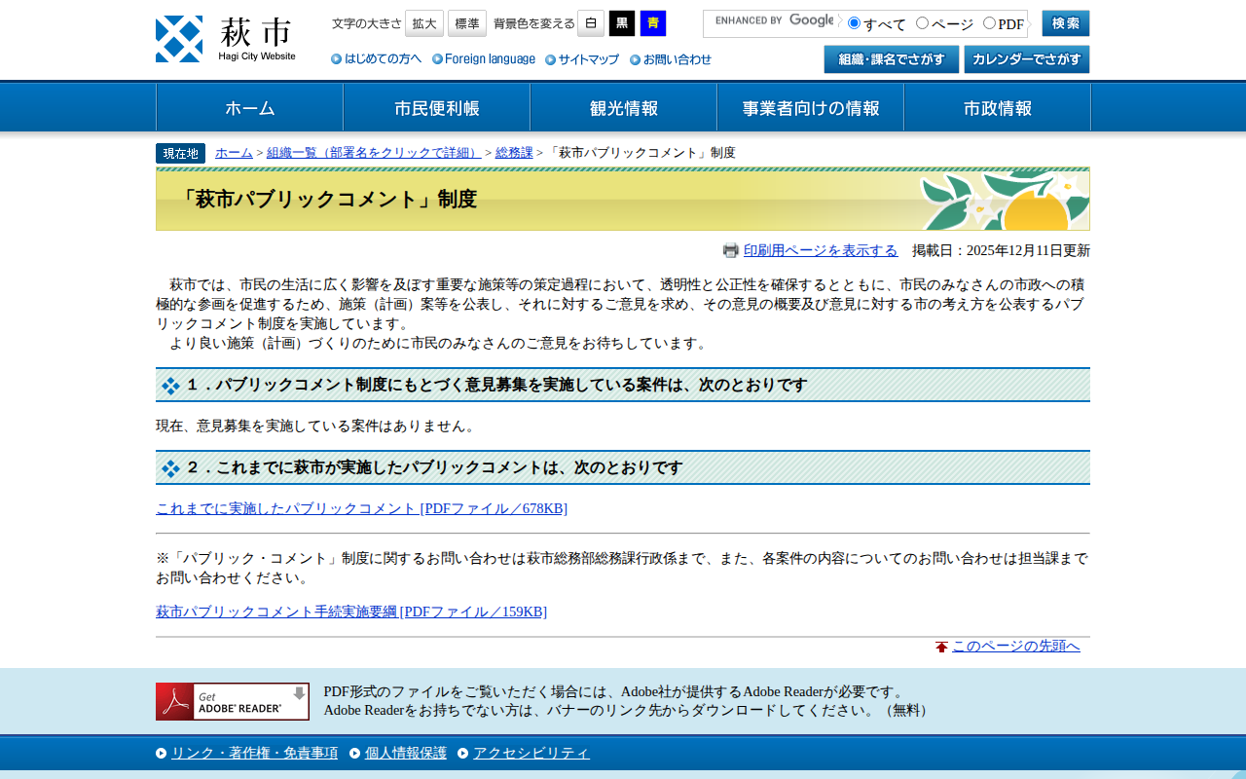Open これまでに実施したパブリックコメント PDF link
The width and height of the screenshot is (1246, 779).
tap(361, 507)
